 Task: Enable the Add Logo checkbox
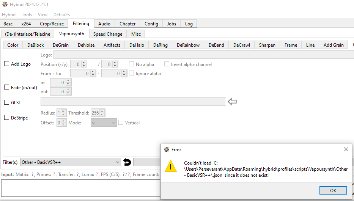[6, 64]
